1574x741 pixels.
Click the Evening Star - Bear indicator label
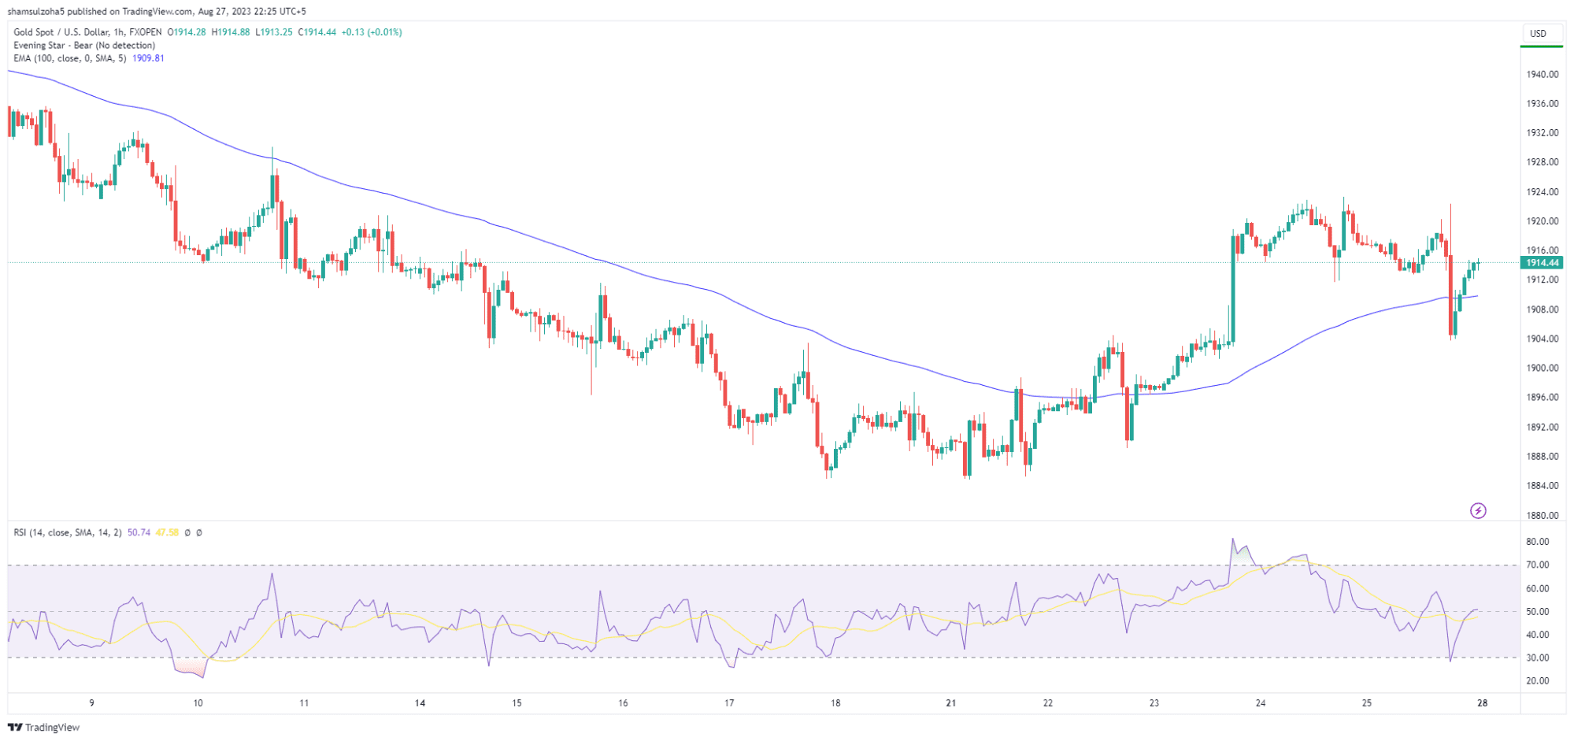(84, 46)
